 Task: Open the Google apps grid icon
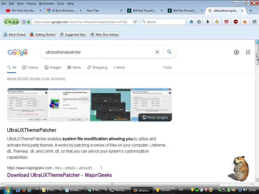point(248,52)
